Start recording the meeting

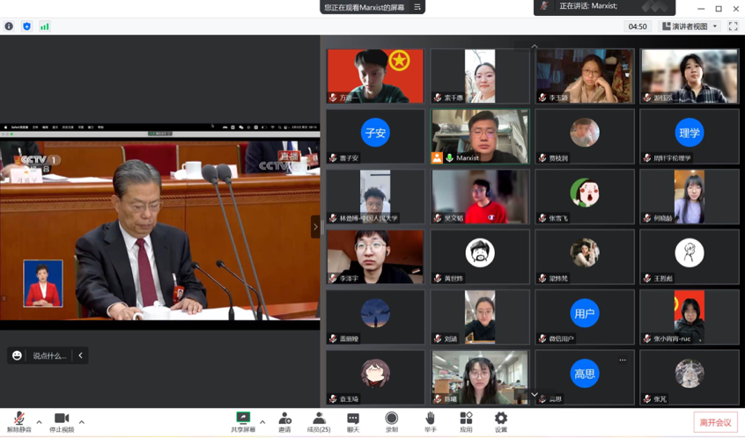pyautogui.click(x=391, y=420)
